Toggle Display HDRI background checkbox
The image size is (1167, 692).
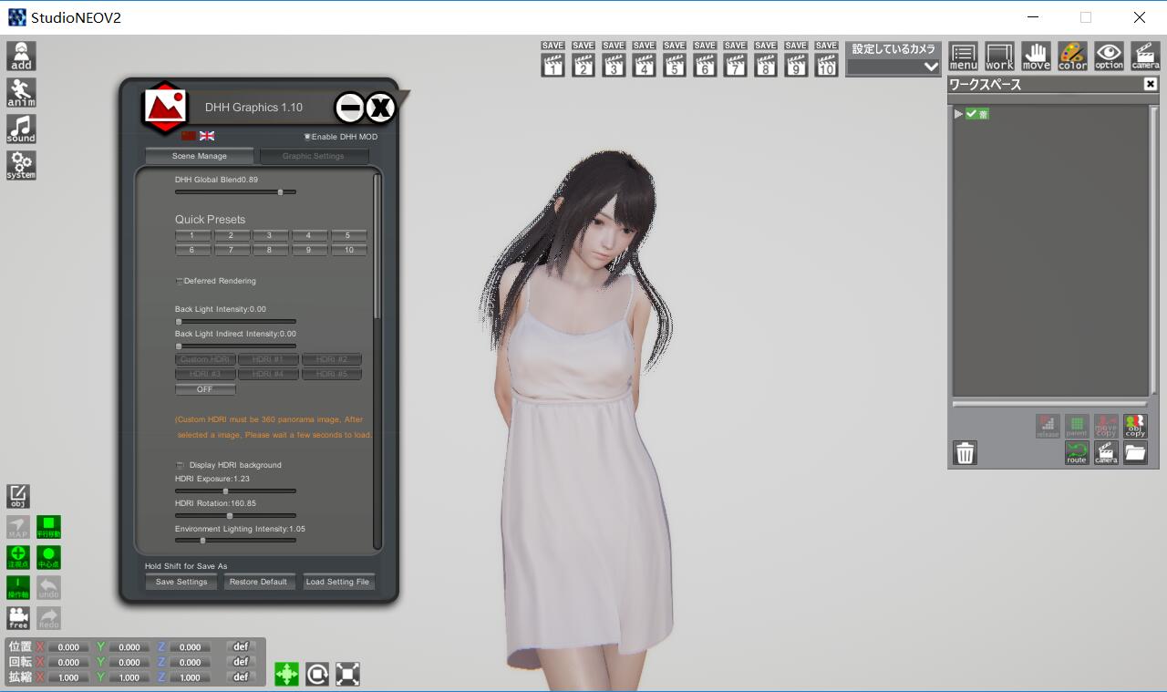point(180,465)
